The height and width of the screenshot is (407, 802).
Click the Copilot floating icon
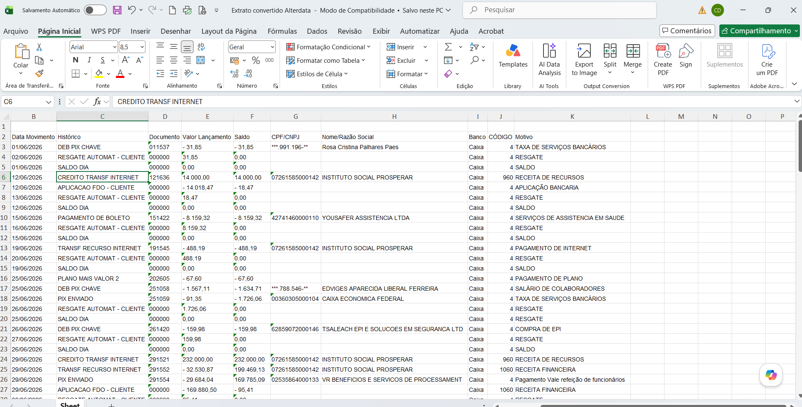(x=771, y=375)
